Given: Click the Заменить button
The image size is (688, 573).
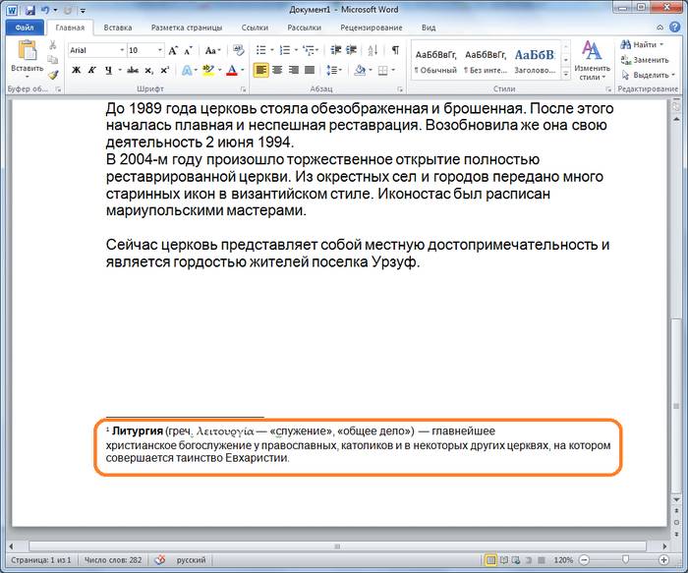Looking at the screenshot, I should [649, 59].
